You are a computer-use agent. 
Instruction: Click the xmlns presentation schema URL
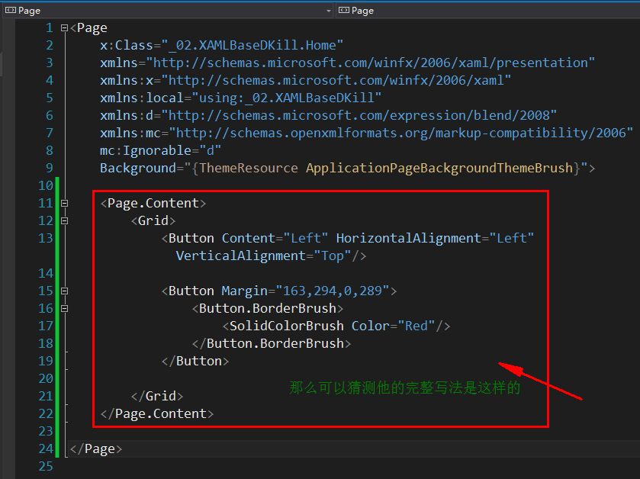(371, 63)
